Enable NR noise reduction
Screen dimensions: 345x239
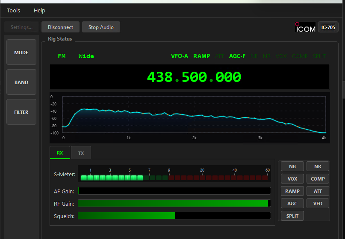(x=318, y=166)
